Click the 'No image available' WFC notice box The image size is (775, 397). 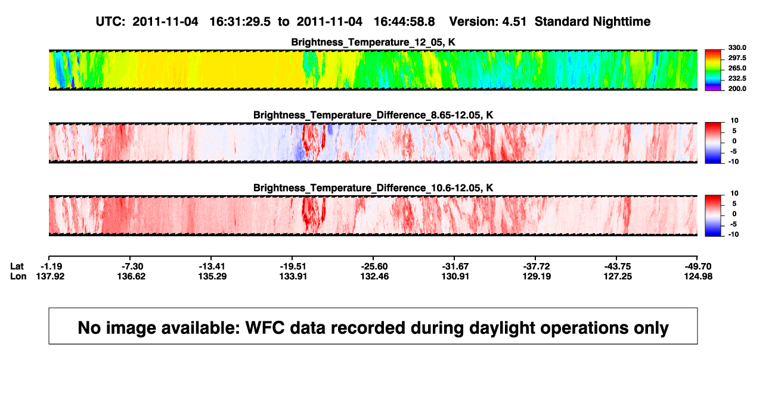pos(373,326)
